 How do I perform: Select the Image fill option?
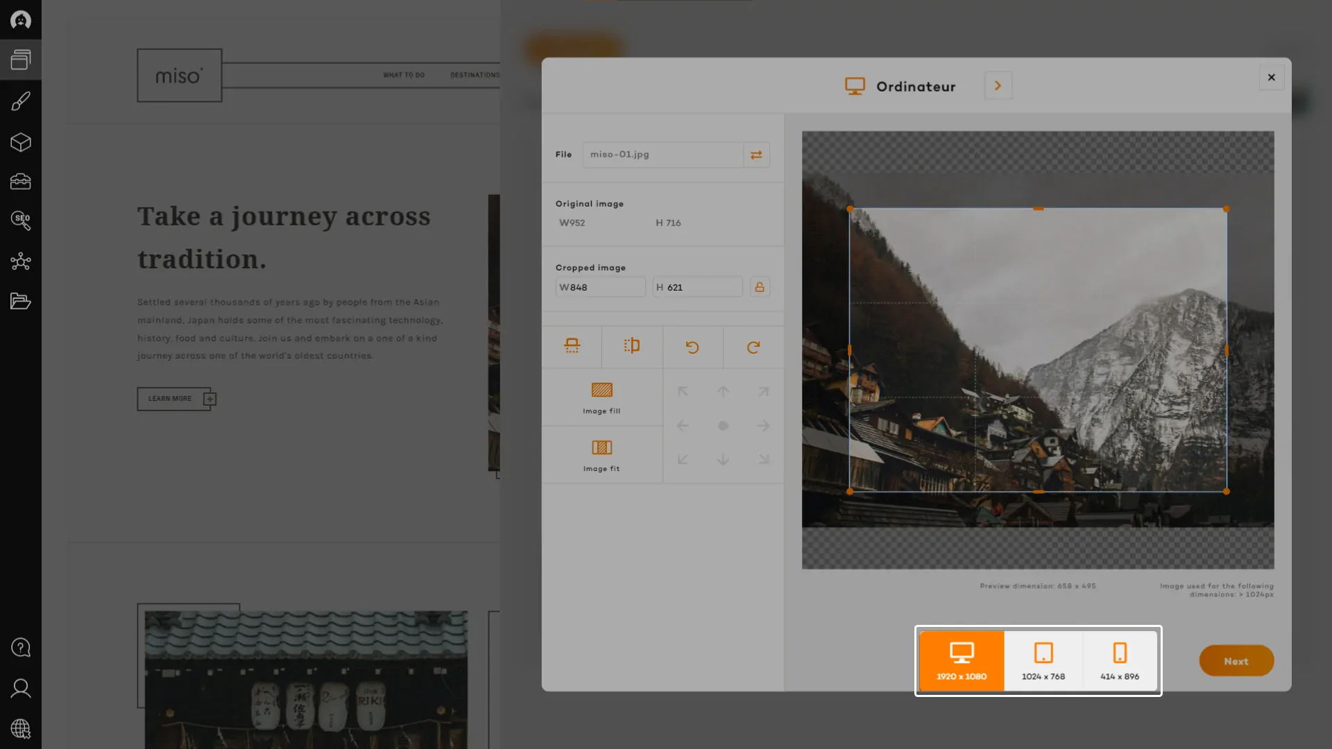click(x=601, y=397)
